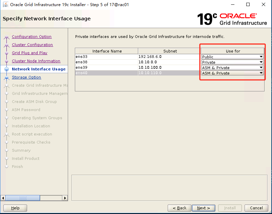Viewport: 272px width, 214px height.
Task: Select the ens38 interface cell
Action: click(x=107, y=62)
